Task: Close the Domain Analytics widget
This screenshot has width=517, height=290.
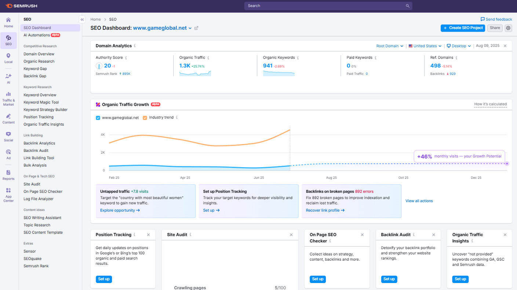Action: point(505,46)
